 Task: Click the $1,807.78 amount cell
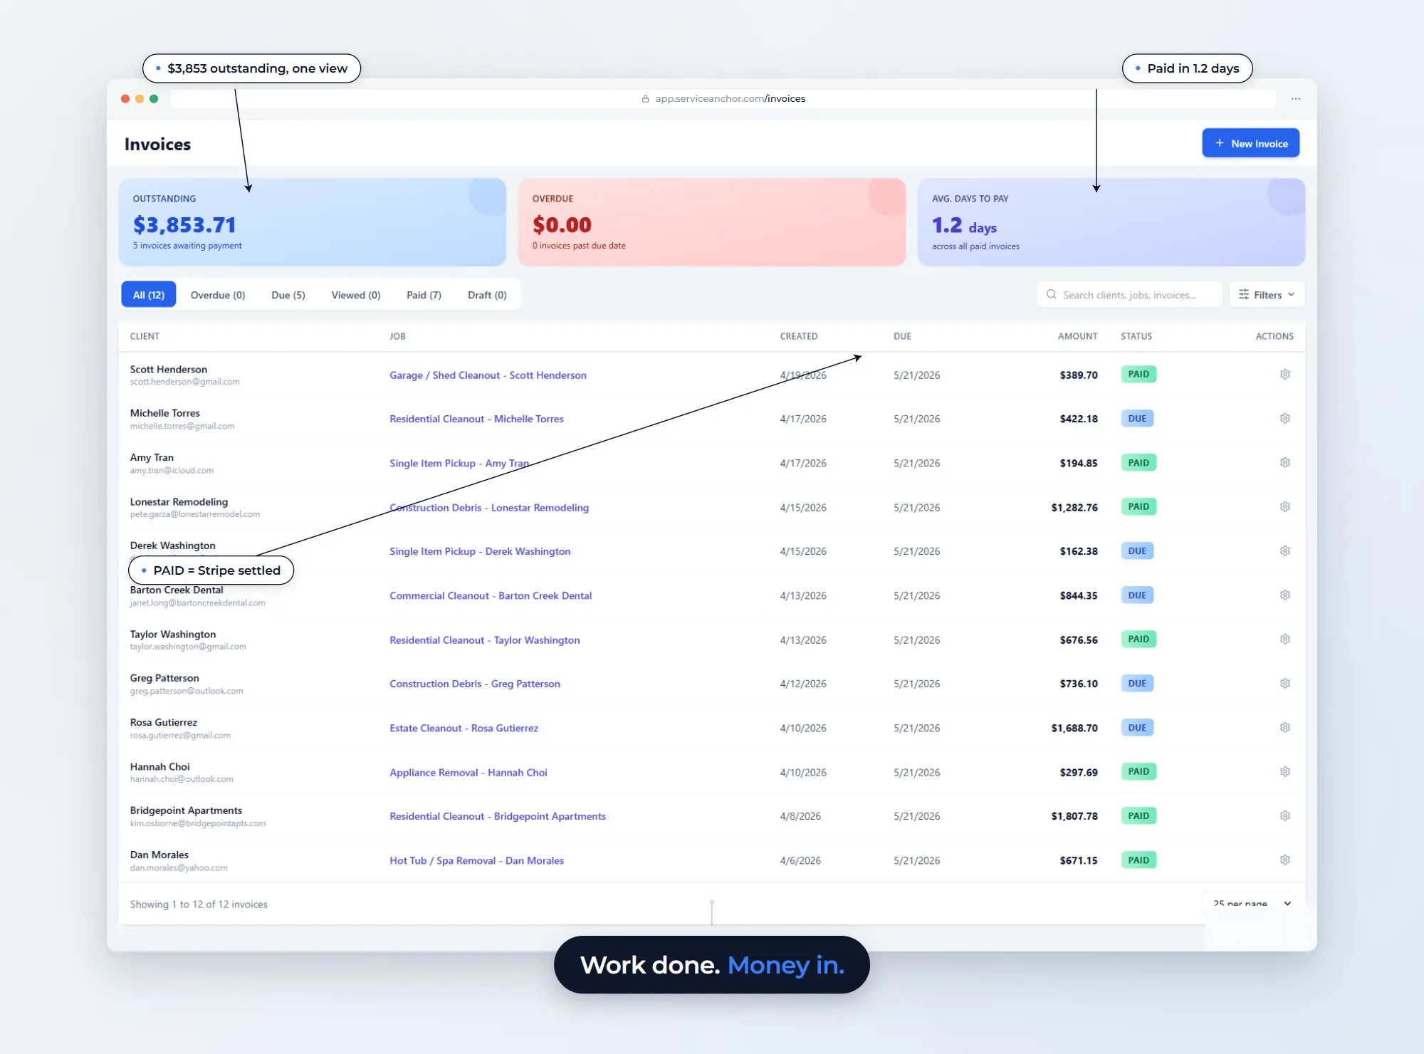[1074, 816]
